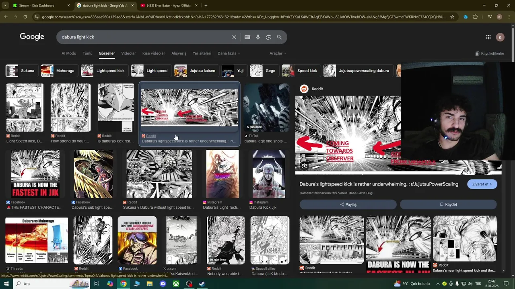Image resolution: width=515 pixels, height=289 pixels.
Task: Expand the Araçlar tools dropdown
Action: click(x=278, y=53)
